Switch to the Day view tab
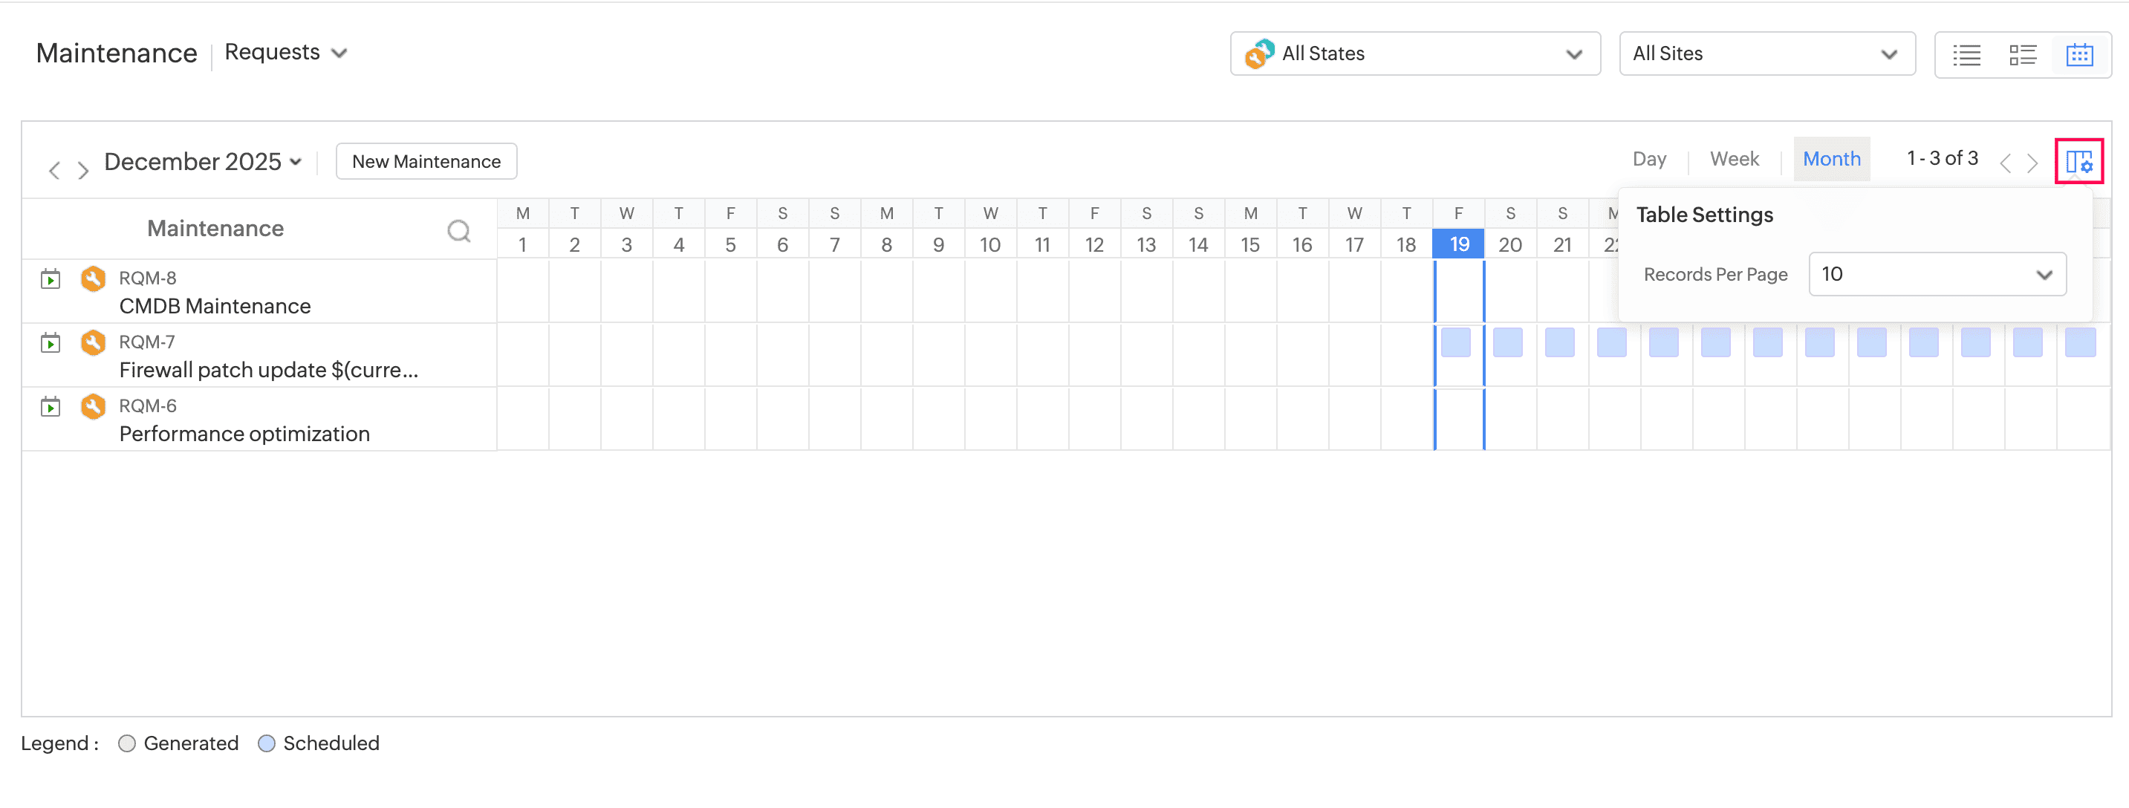 [x=1649, y=159]
